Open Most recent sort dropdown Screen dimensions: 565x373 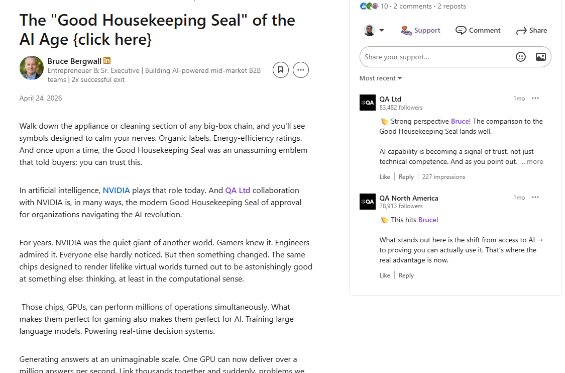381,78
